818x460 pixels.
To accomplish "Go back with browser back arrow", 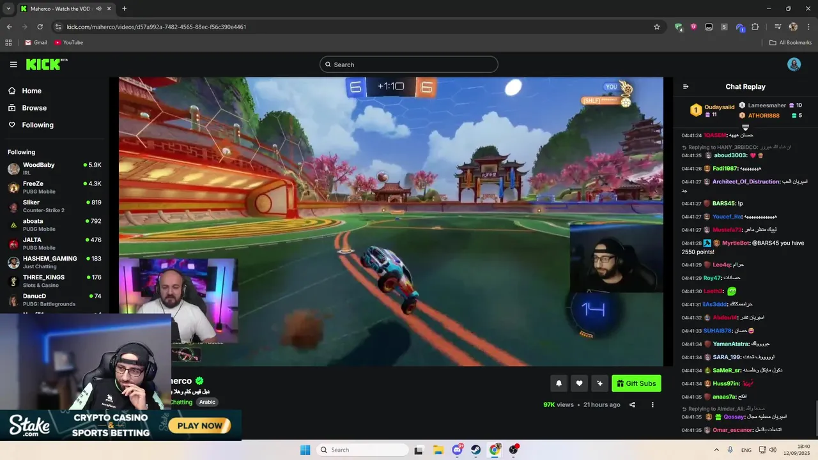I will click(9, 27).
